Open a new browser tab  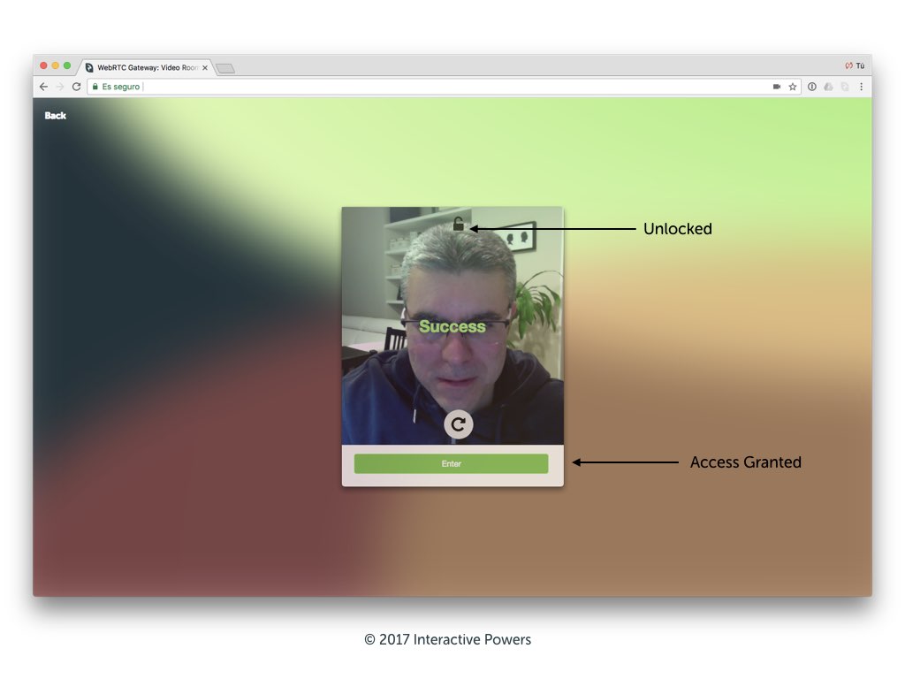click(x=225, y=68)
